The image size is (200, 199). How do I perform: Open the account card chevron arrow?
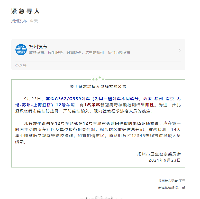[180, 50]
